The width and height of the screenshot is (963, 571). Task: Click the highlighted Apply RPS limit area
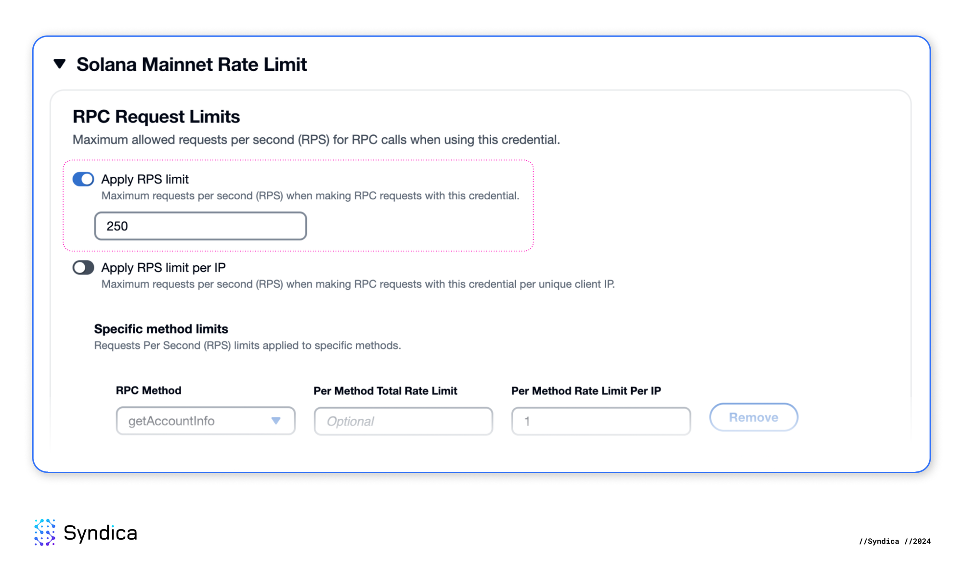pos(299,205)
